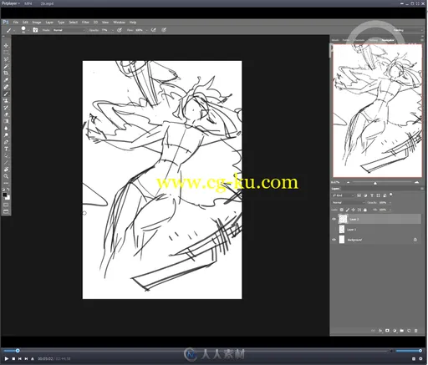Viewport: 428px width, 365px height.
Task: Select the Zoom tool in toolbar
Action: click(6, 176)
